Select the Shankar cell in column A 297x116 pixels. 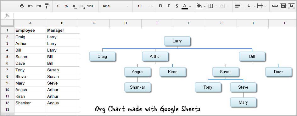tap(30, 103)
